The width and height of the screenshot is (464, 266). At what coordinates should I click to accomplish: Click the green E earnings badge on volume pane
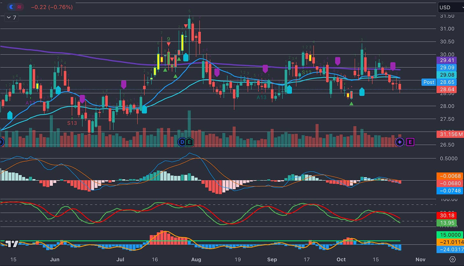click(189, 142)
